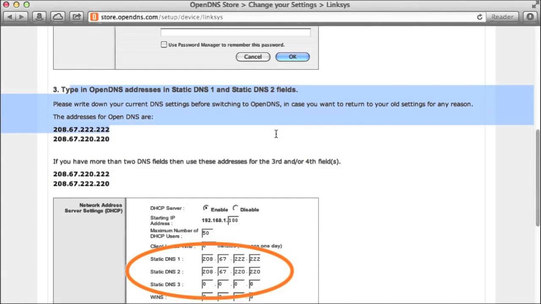Show downloads with the download arrow icon
541x304 pixels.
[530, 17]
